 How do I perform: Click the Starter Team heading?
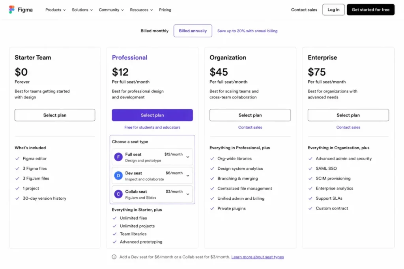click(33, 58)
